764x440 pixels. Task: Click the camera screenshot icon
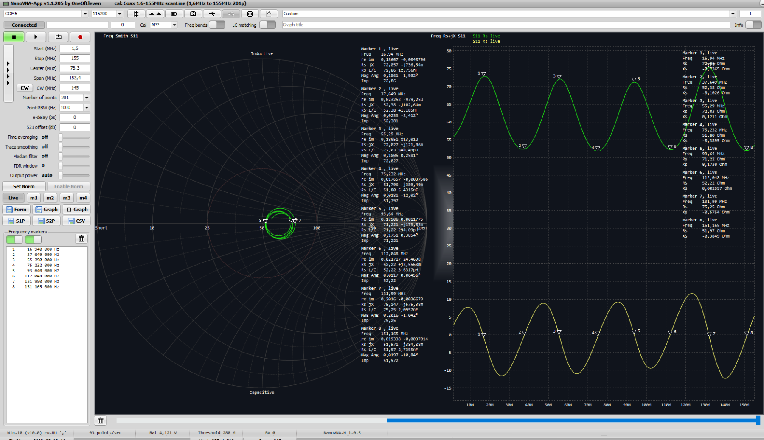click(193, 14)
